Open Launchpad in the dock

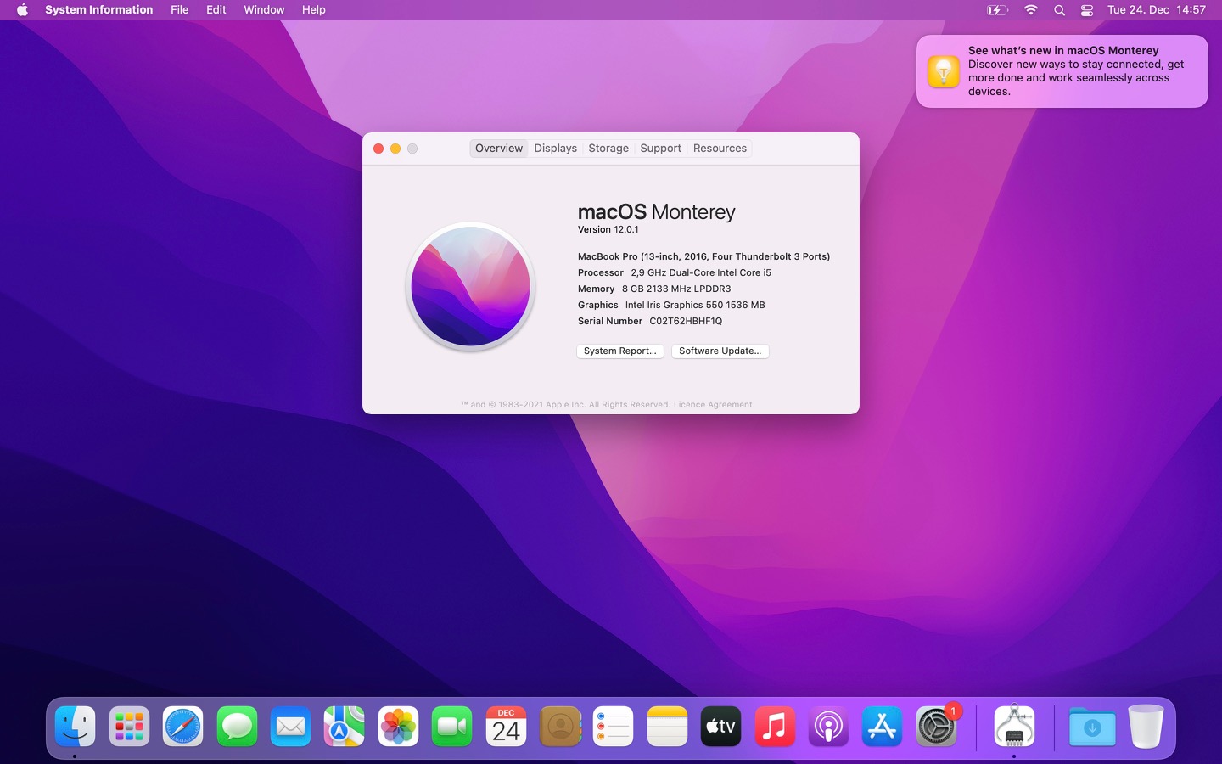click(129, 727)
